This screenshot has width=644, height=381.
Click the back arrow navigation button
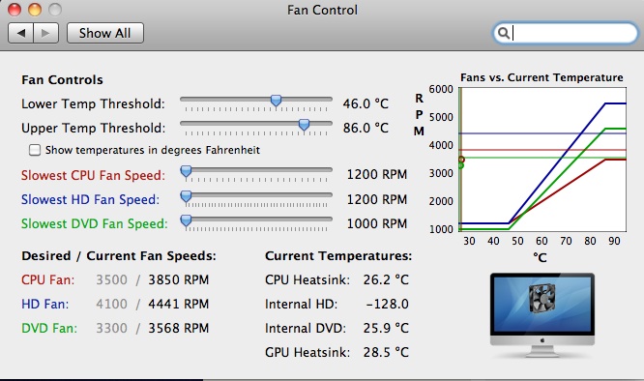pyautogui.click(x=20, y=33)
